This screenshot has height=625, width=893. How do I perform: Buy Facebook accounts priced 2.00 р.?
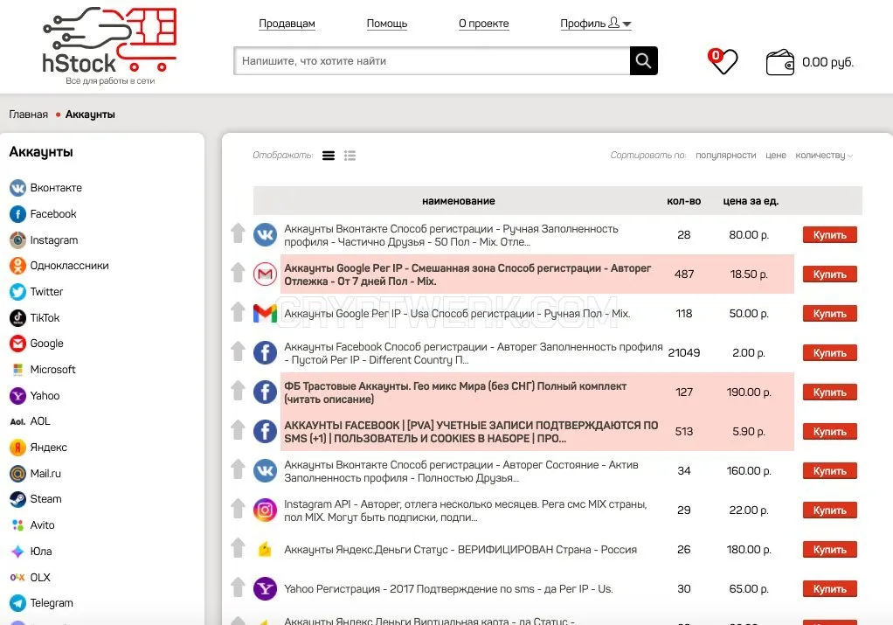(830, 352)
